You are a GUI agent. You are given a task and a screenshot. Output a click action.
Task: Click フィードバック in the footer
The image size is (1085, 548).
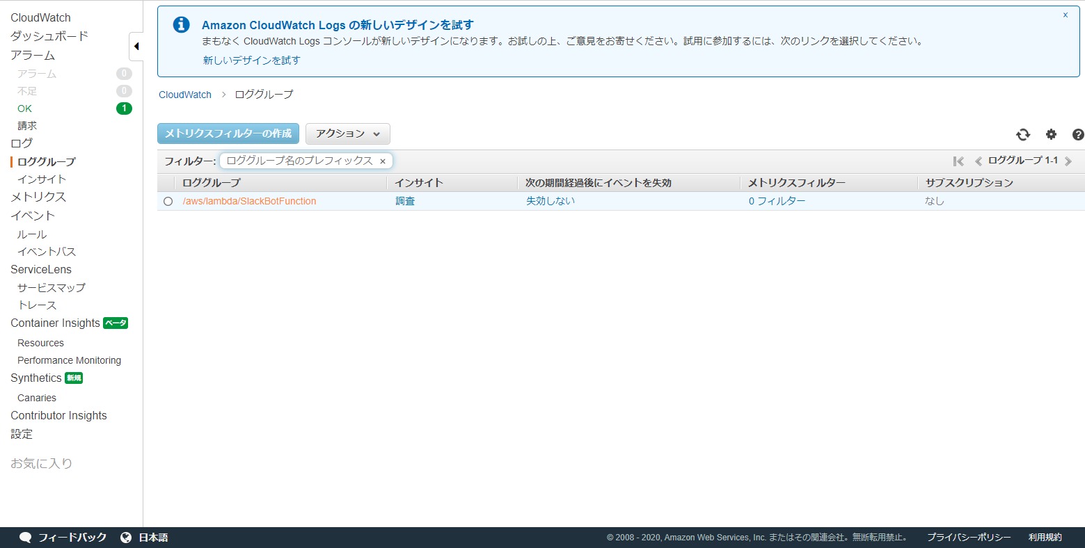click(72, 538)
